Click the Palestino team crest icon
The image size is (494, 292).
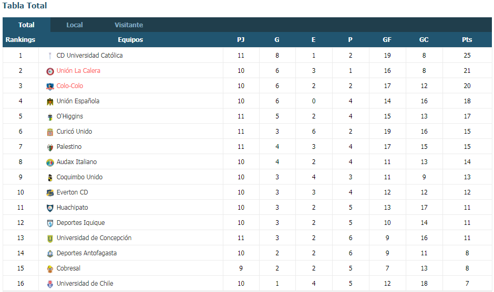[50, 147]
